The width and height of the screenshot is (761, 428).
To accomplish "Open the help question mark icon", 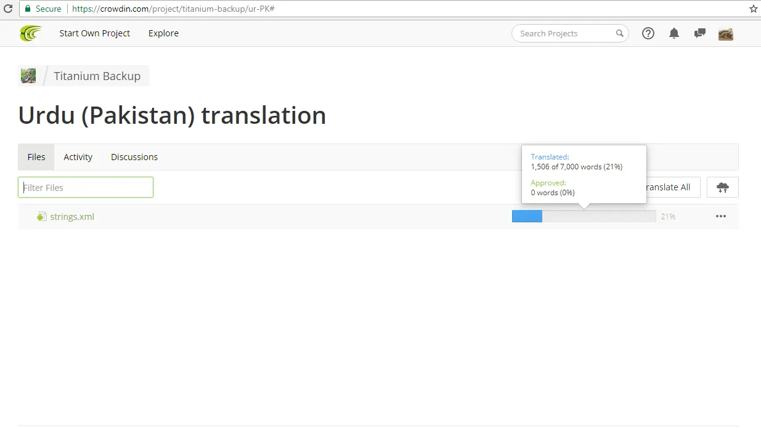I will point(648,33).
